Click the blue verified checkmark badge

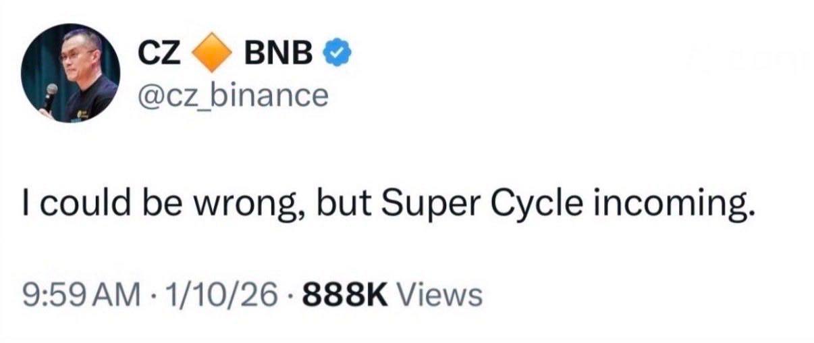click(x=335, y=54)
